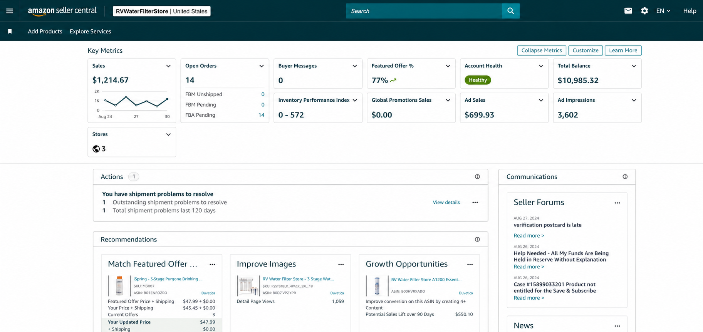Expand the Sales metric card
Viewport: 703px width, 332px height.
coord(168,66)
